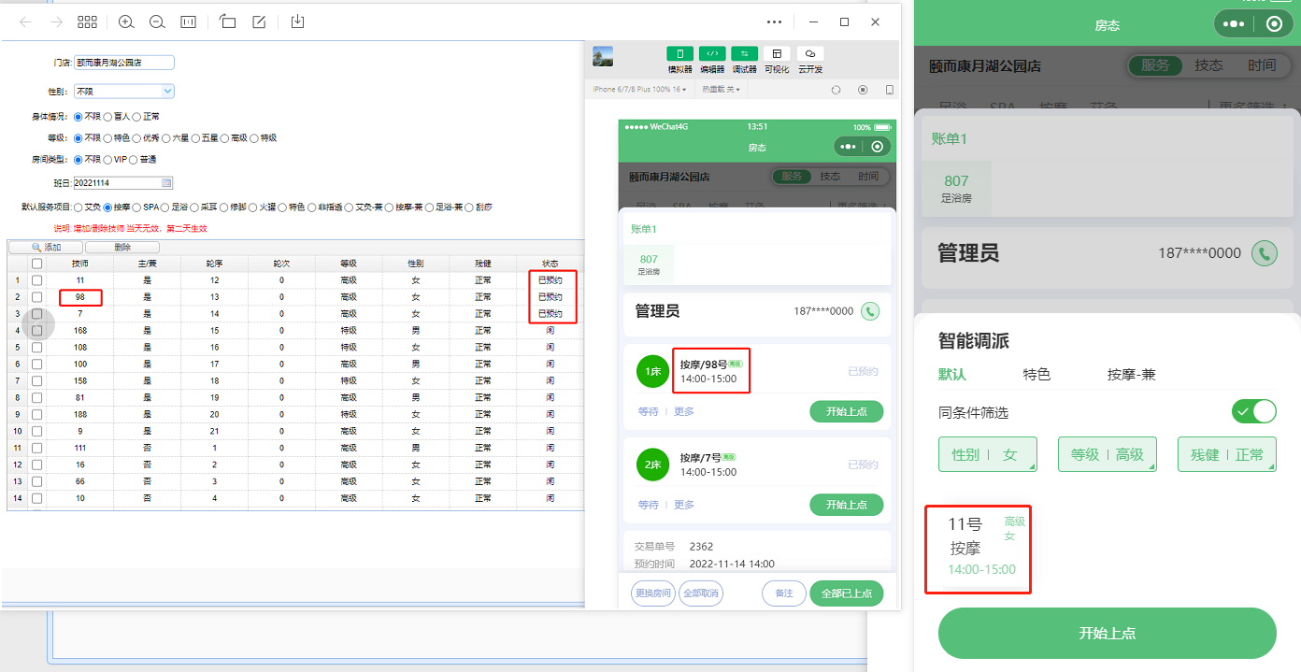The height and width of the screenshot is (672, 1301).
Task: Click the large 开始上点 button in the right panel
Action: point(1108,633)
